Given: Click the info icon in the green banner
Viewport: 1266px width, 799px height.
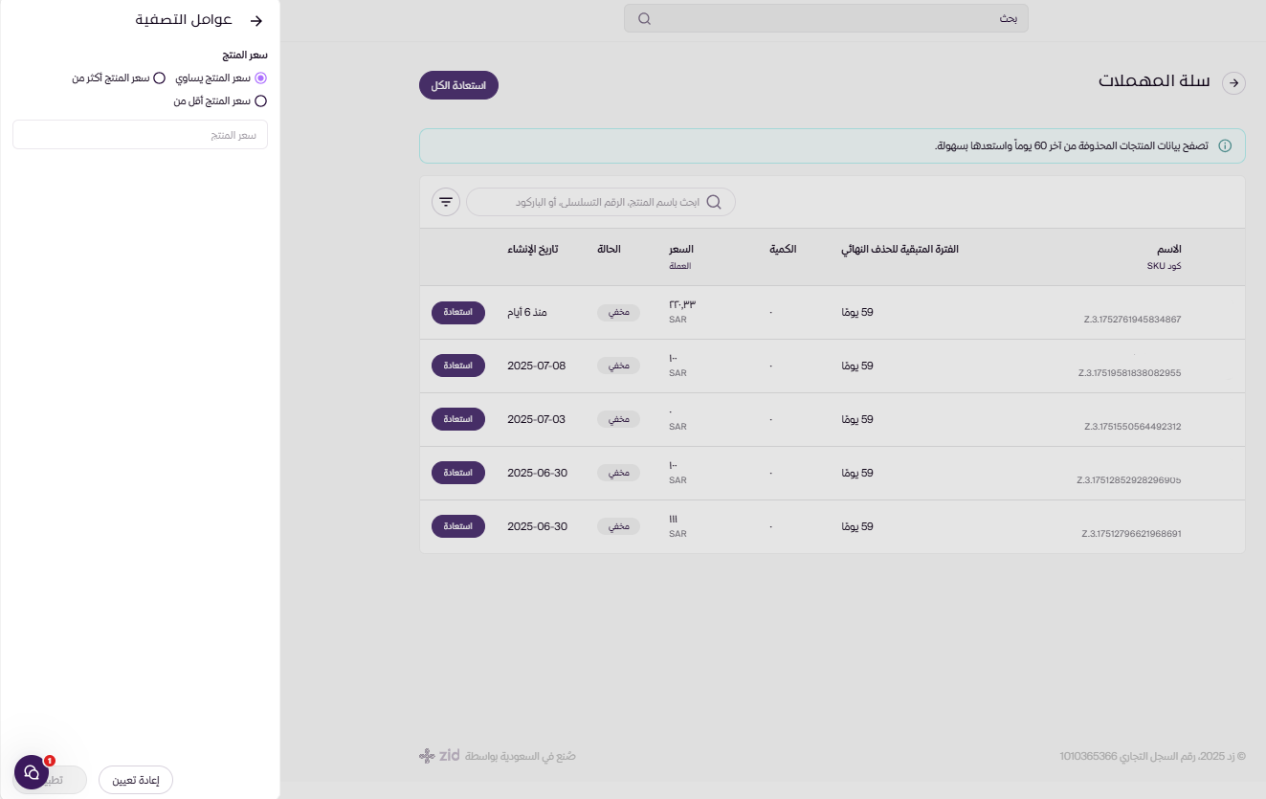Looking at the screenshot, I should pos(1225,146).
